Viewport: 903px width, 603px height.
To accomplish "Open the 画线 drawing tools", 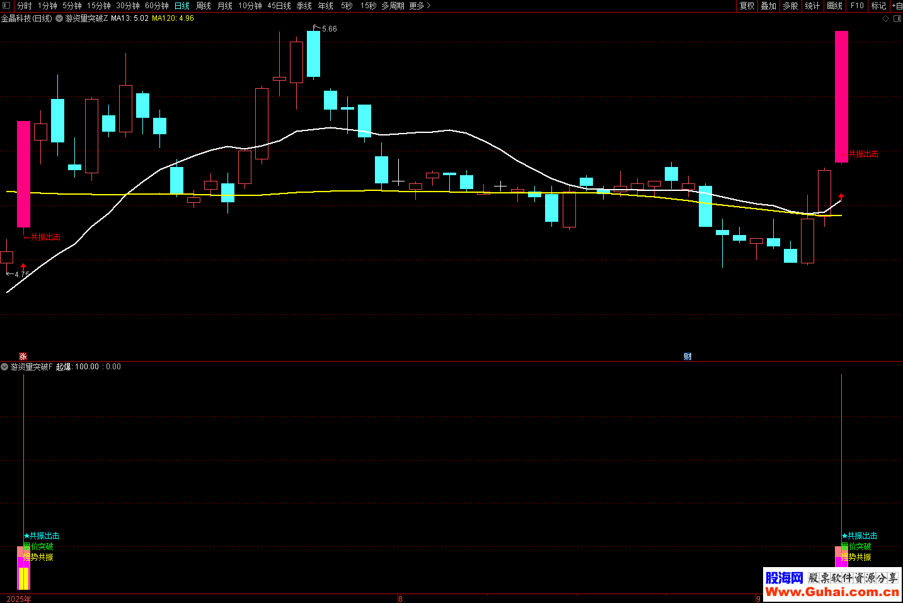I will (x=835, y=6).
